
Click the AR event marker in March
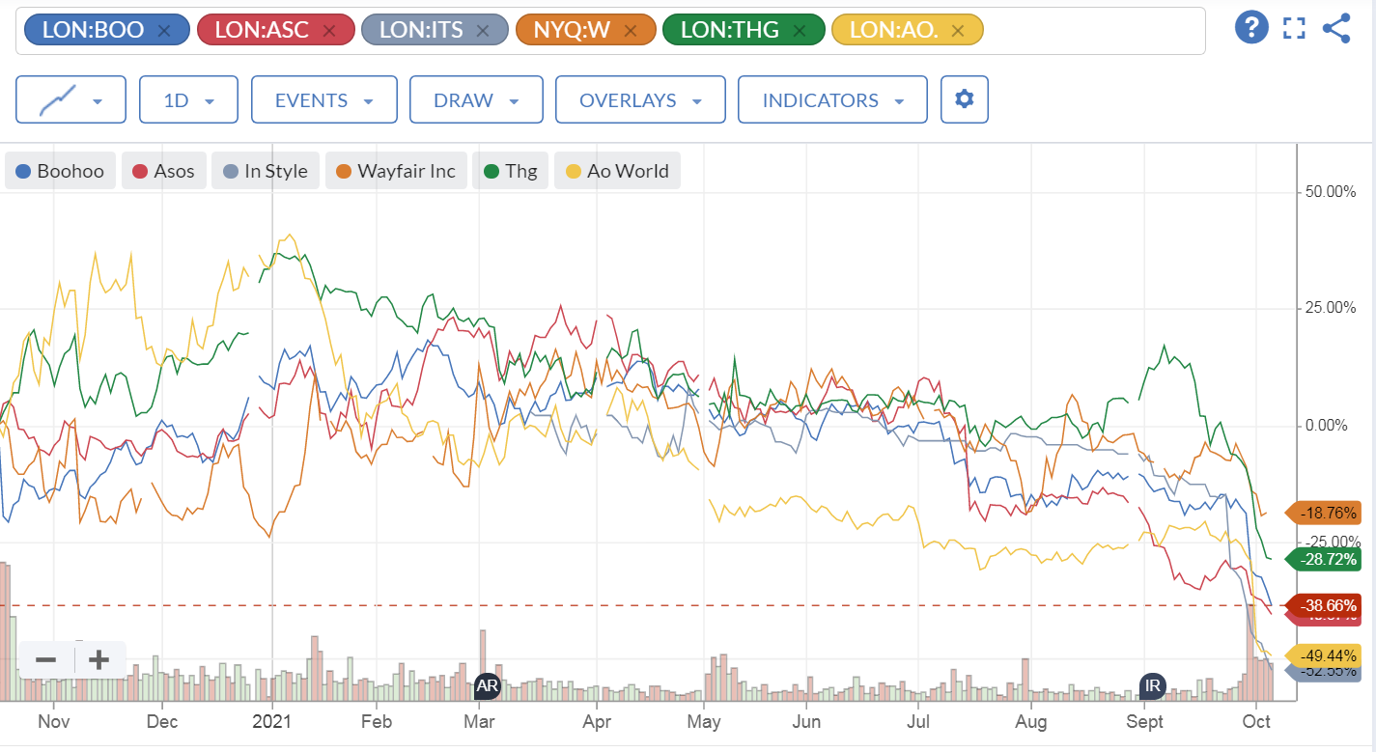pyautogui.click(x=488, y=686)
